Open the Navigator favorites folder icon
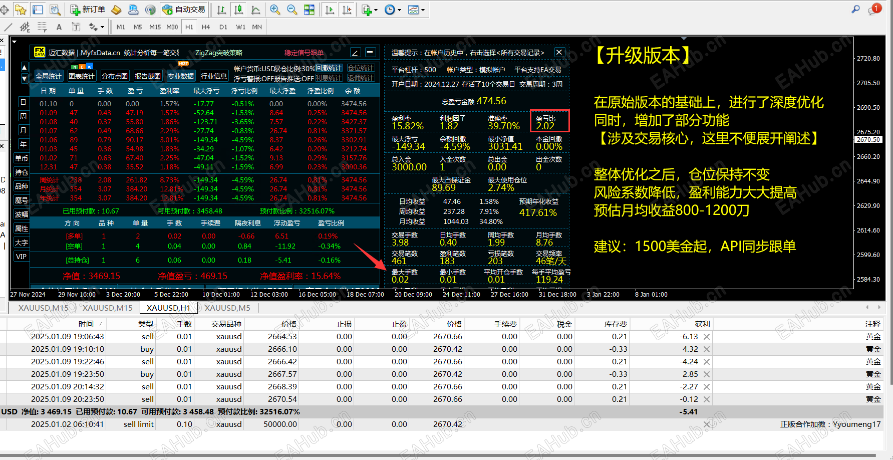Screen dimensions: 893x460 click(21, 10)
